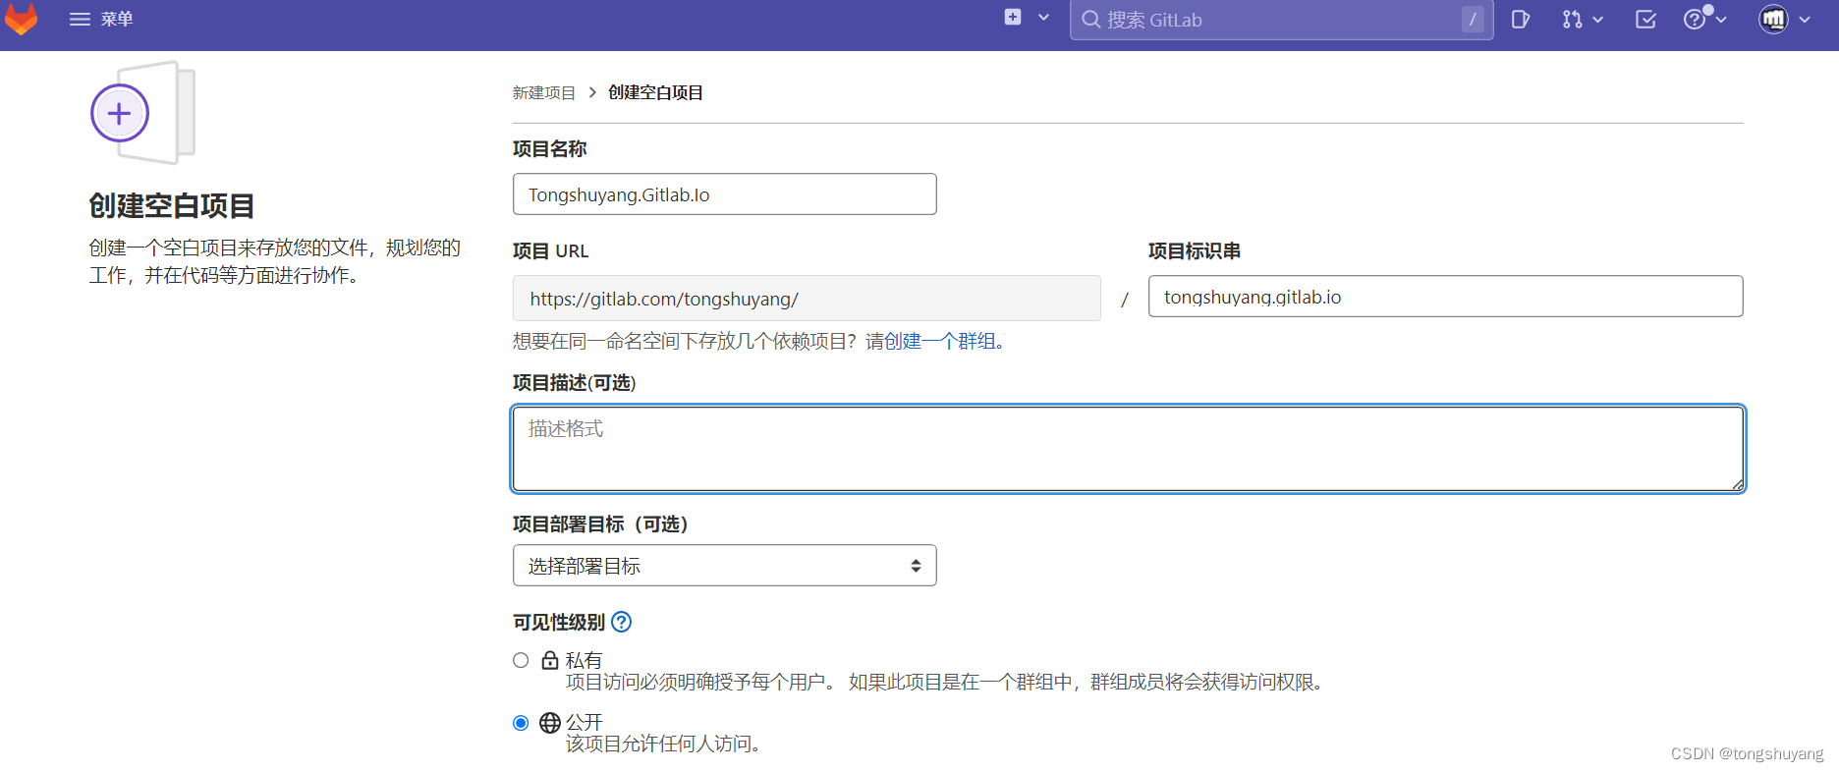Viewport: 1839px width, 772px height.
Task: Click the breadcrumb chevron separator
Action: pyautogui.click(x=592, y=92)
